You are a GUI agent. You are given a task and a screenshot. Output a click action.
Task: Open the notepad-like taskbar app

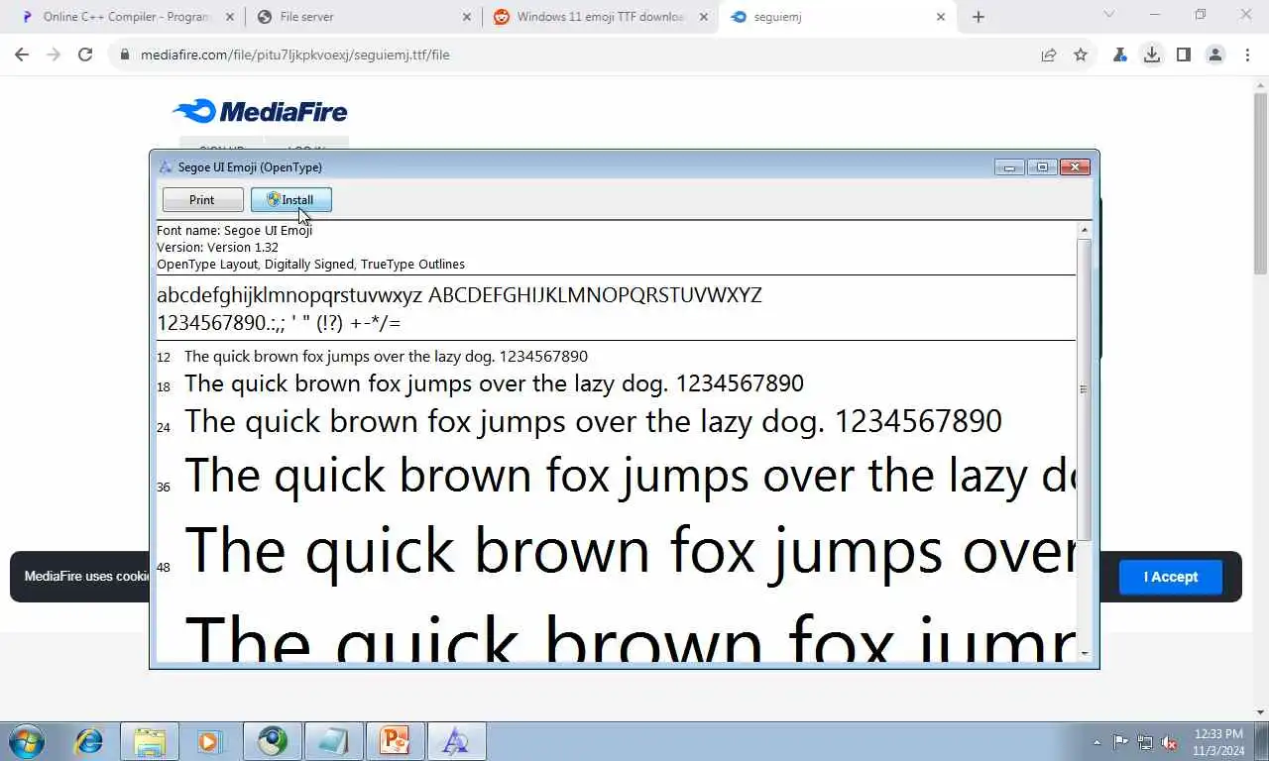pos(334,741)
